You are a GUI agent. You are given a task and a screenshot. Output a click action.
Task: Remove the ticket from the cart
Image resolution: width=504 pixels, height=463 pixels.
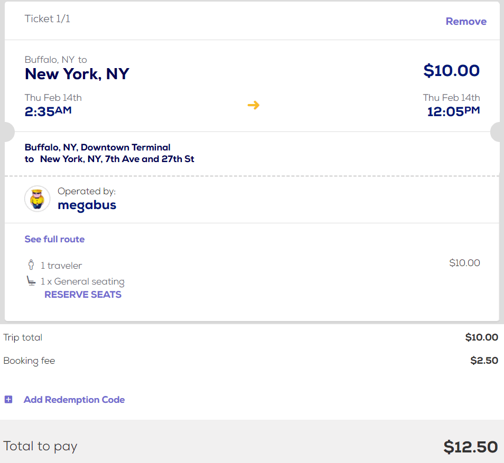point(466,22)
